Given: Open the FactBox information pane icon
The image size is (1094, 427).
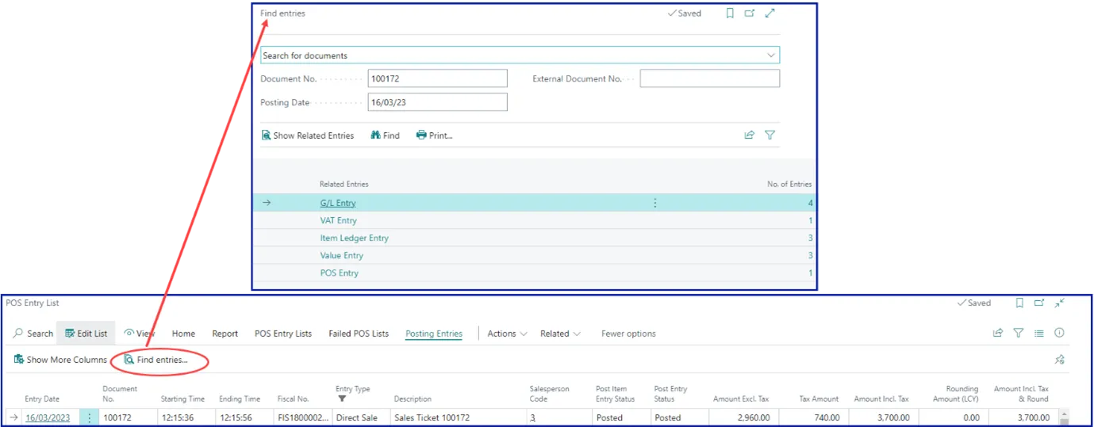Looking at the screenshot, I should coord(1059,334).
